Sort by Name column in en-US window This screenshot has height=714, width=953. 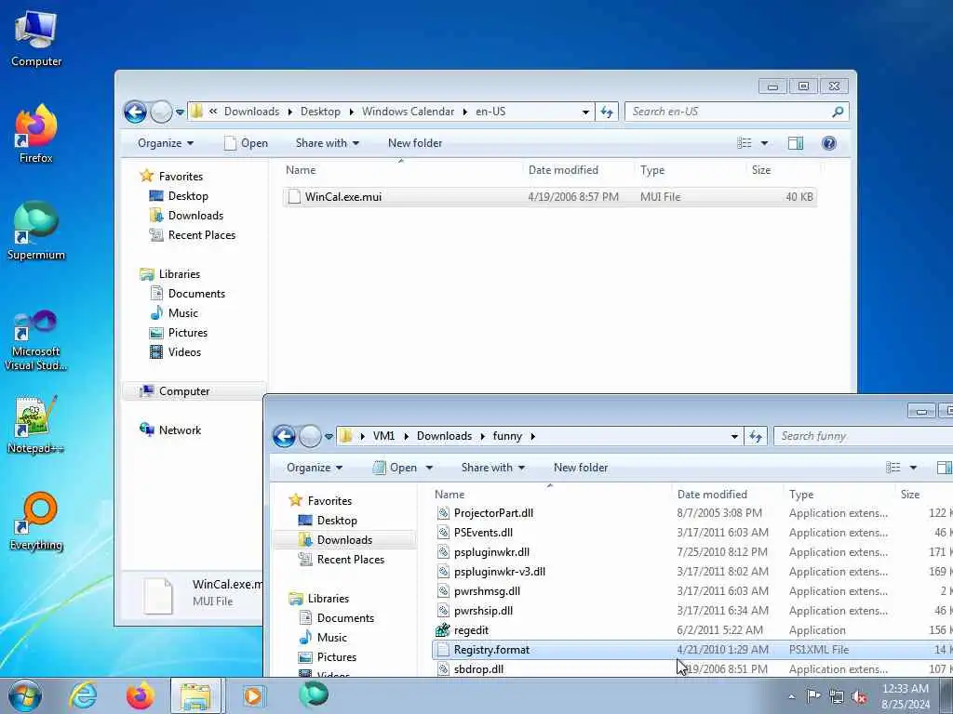click(x=401, y=170)
